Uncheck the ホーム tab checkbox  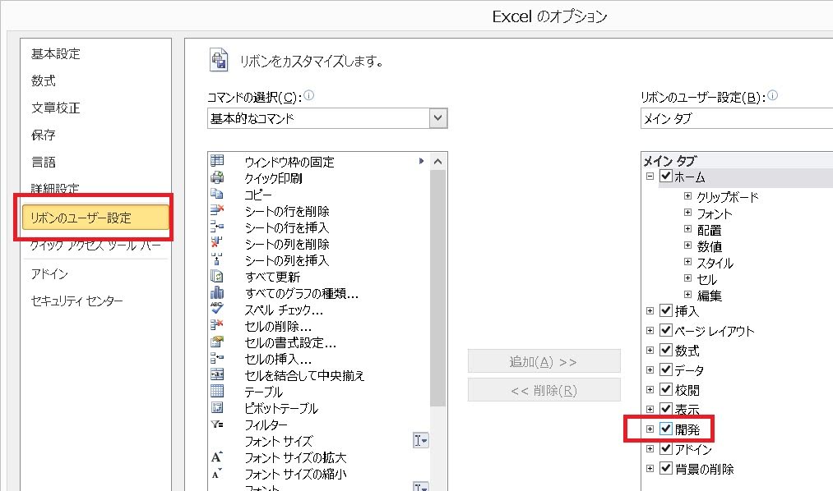point(665,176)
